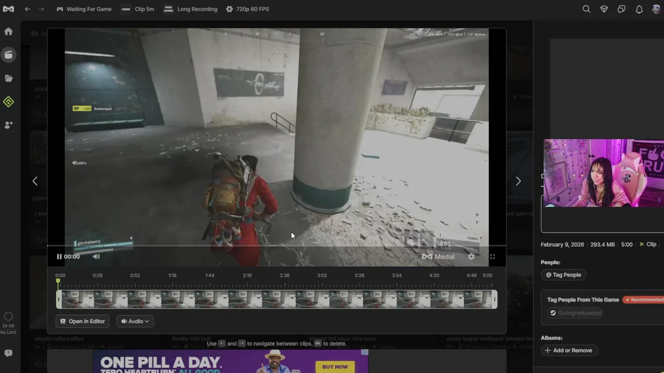Click the yellow playhead marker at 0:00
The image size is (664, 373).
58,281
